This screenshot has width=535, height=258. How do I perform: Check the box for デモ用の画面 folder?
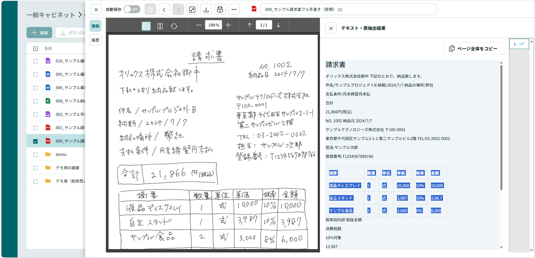tap(35, 168)
